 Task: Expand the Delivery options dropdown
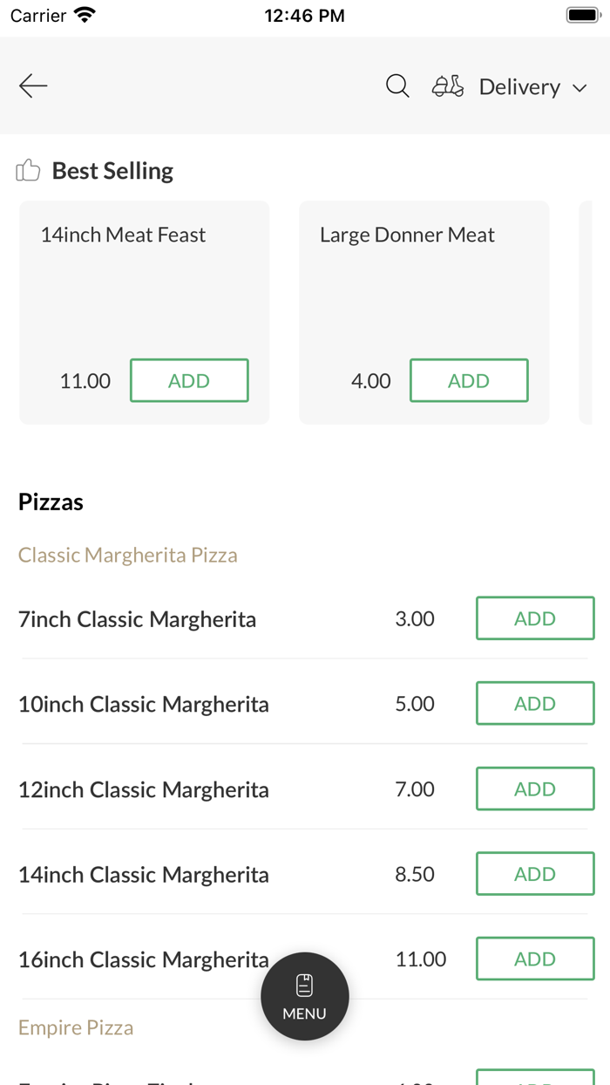519,86
